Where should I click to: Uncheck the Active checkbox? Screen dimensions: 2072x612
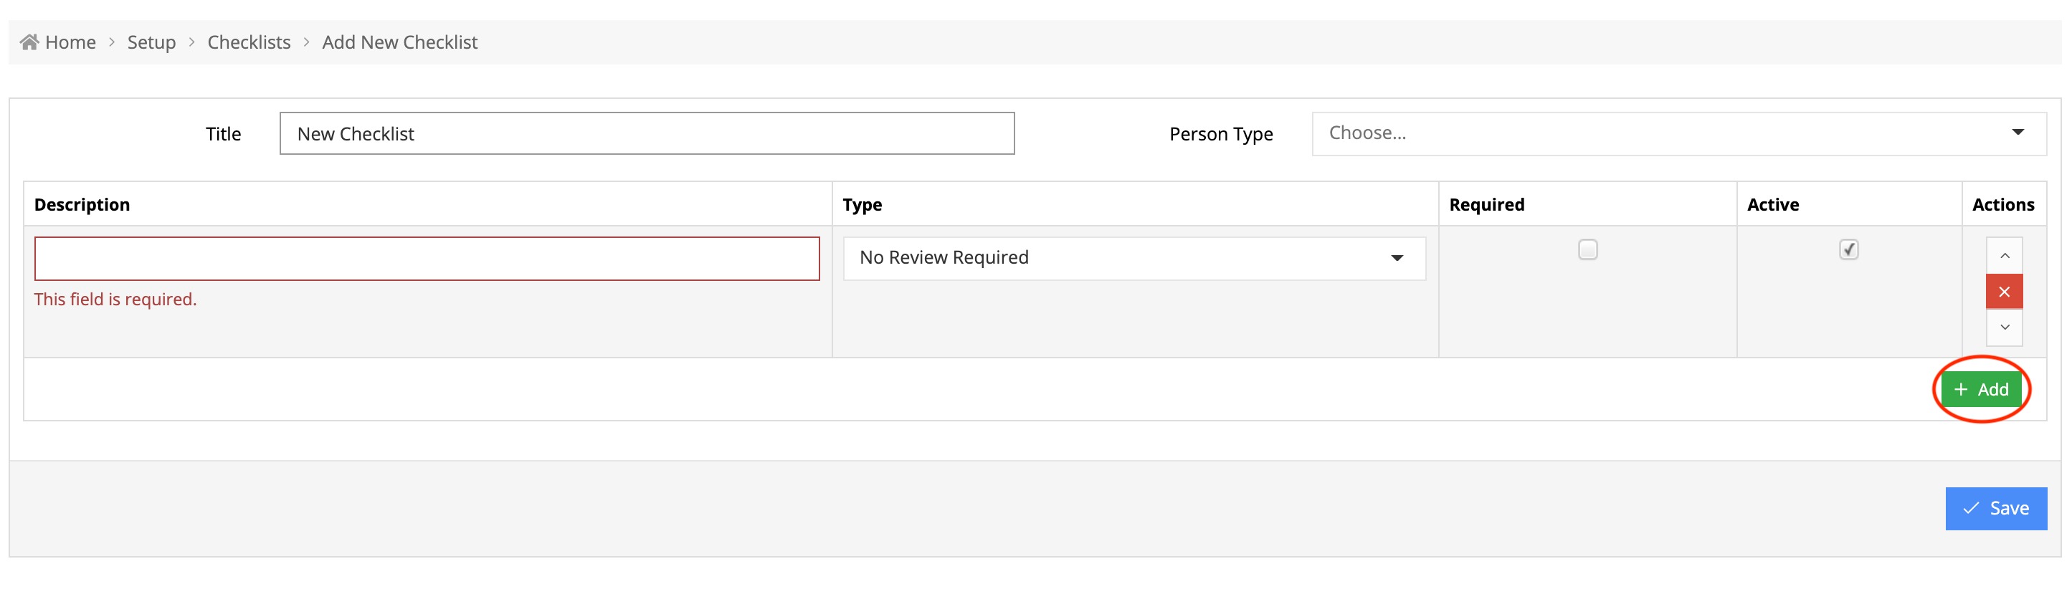(1848, 250)
